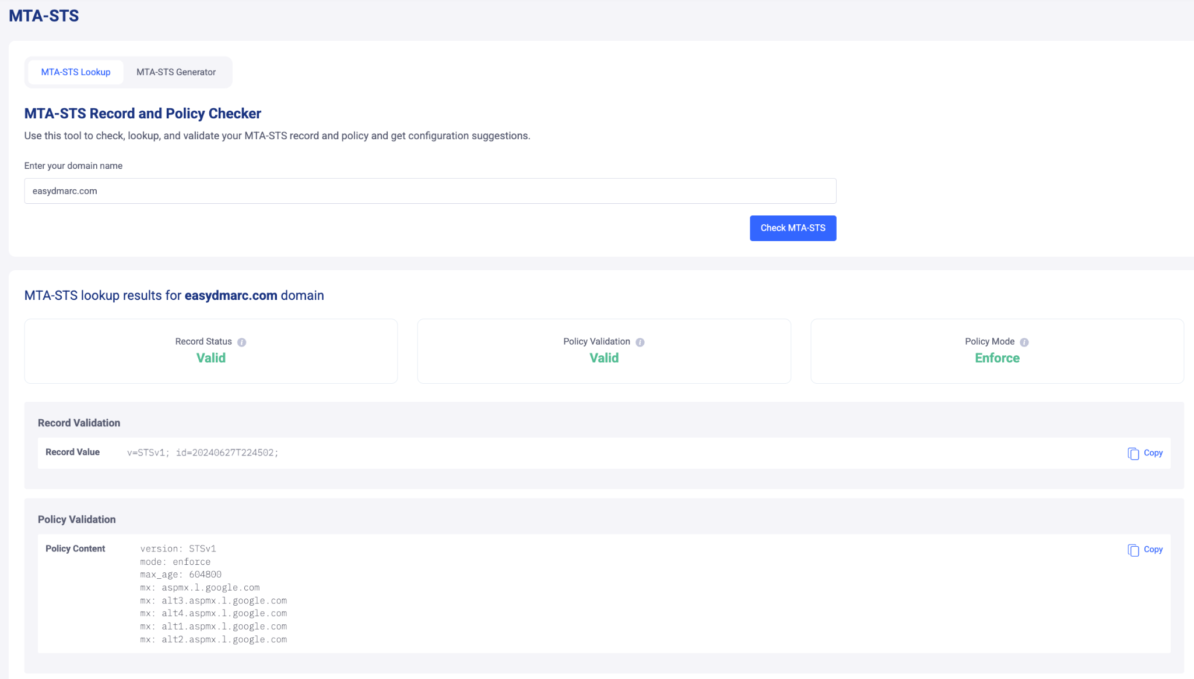The image size is (1194, 679).
Task: Click the copy icon beside Record Value
Action: pos(1133,454)
